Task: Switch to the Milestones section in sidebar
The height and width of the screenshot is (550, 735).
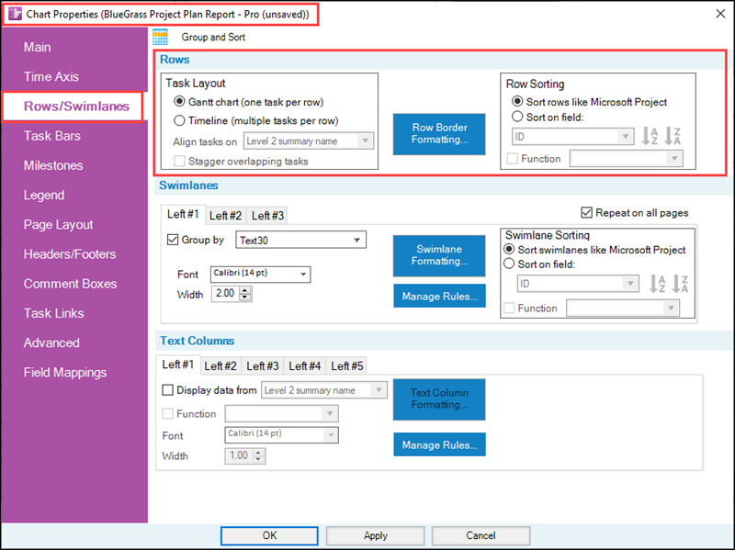Action: [53, 165]
